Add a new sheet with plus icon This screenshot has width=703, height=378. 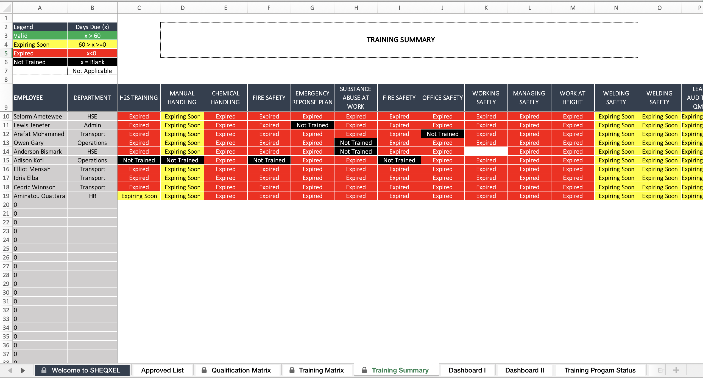tap(676, 370)
